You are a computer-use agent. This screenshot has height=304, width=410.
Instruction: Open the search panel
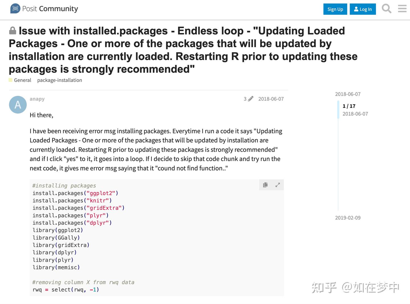(x=386, y=9)
